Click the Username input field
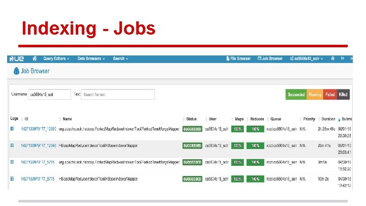 coord(49,95)
